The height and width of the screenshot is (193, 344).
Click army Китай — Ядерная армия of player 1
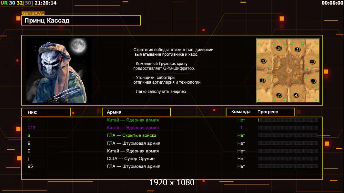pos(133,120)
